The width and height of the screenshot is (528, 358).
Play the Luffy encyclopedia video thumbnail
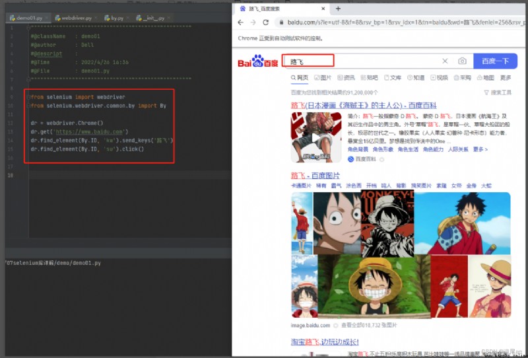pos(316,137)
